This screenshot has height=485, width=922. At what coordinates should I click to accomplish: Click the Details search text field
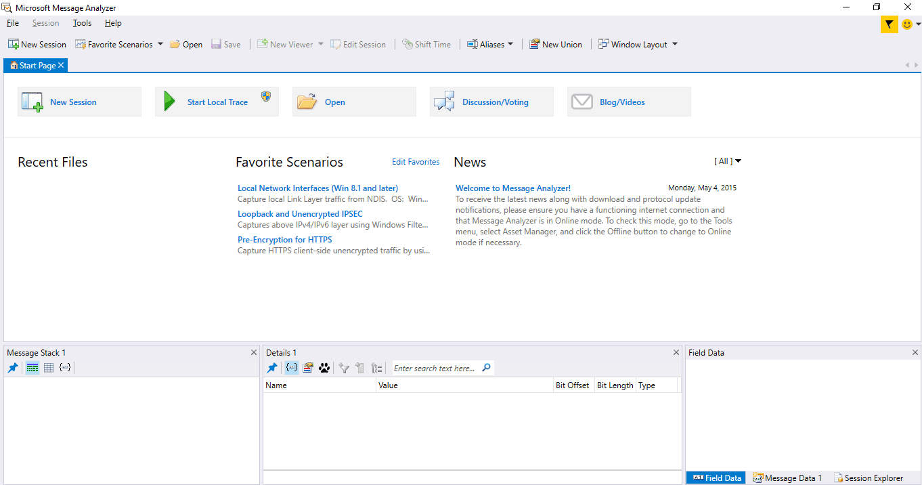click(437, 368)
